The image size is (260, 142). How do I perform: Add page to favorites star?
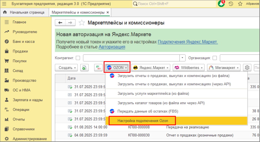81,23
